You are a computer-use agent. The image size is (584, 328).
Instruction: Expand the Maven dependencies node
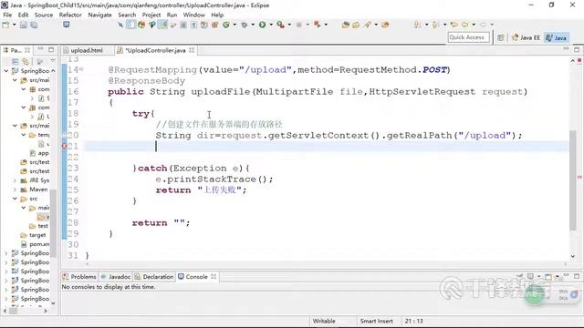pyautogui.click(x=15, y=190)
